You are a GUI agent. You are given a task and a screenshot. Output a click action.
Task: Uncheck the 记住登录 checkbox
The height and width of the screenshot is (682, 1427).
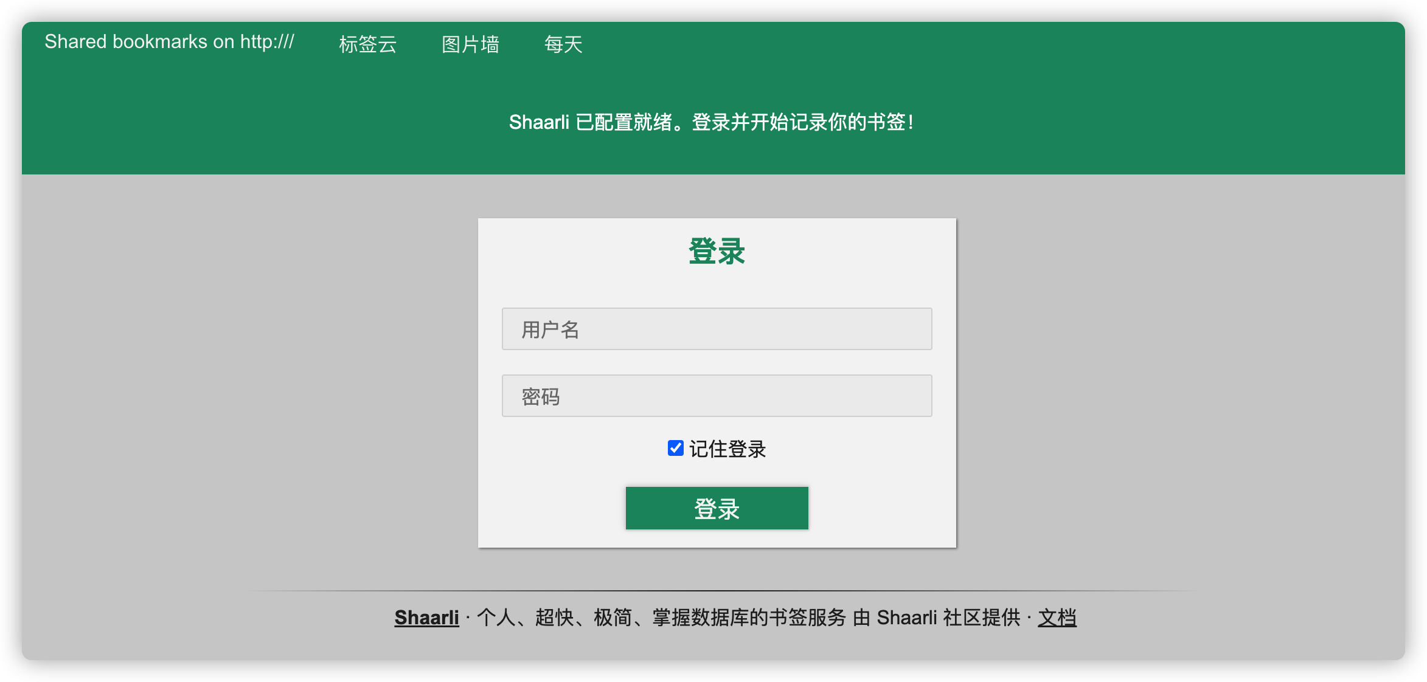tap(675, 448)
